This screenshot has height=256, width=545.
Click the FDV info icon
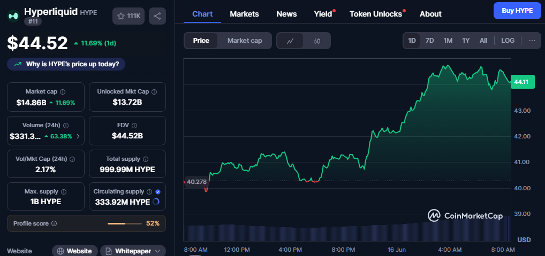click(134, 126)
